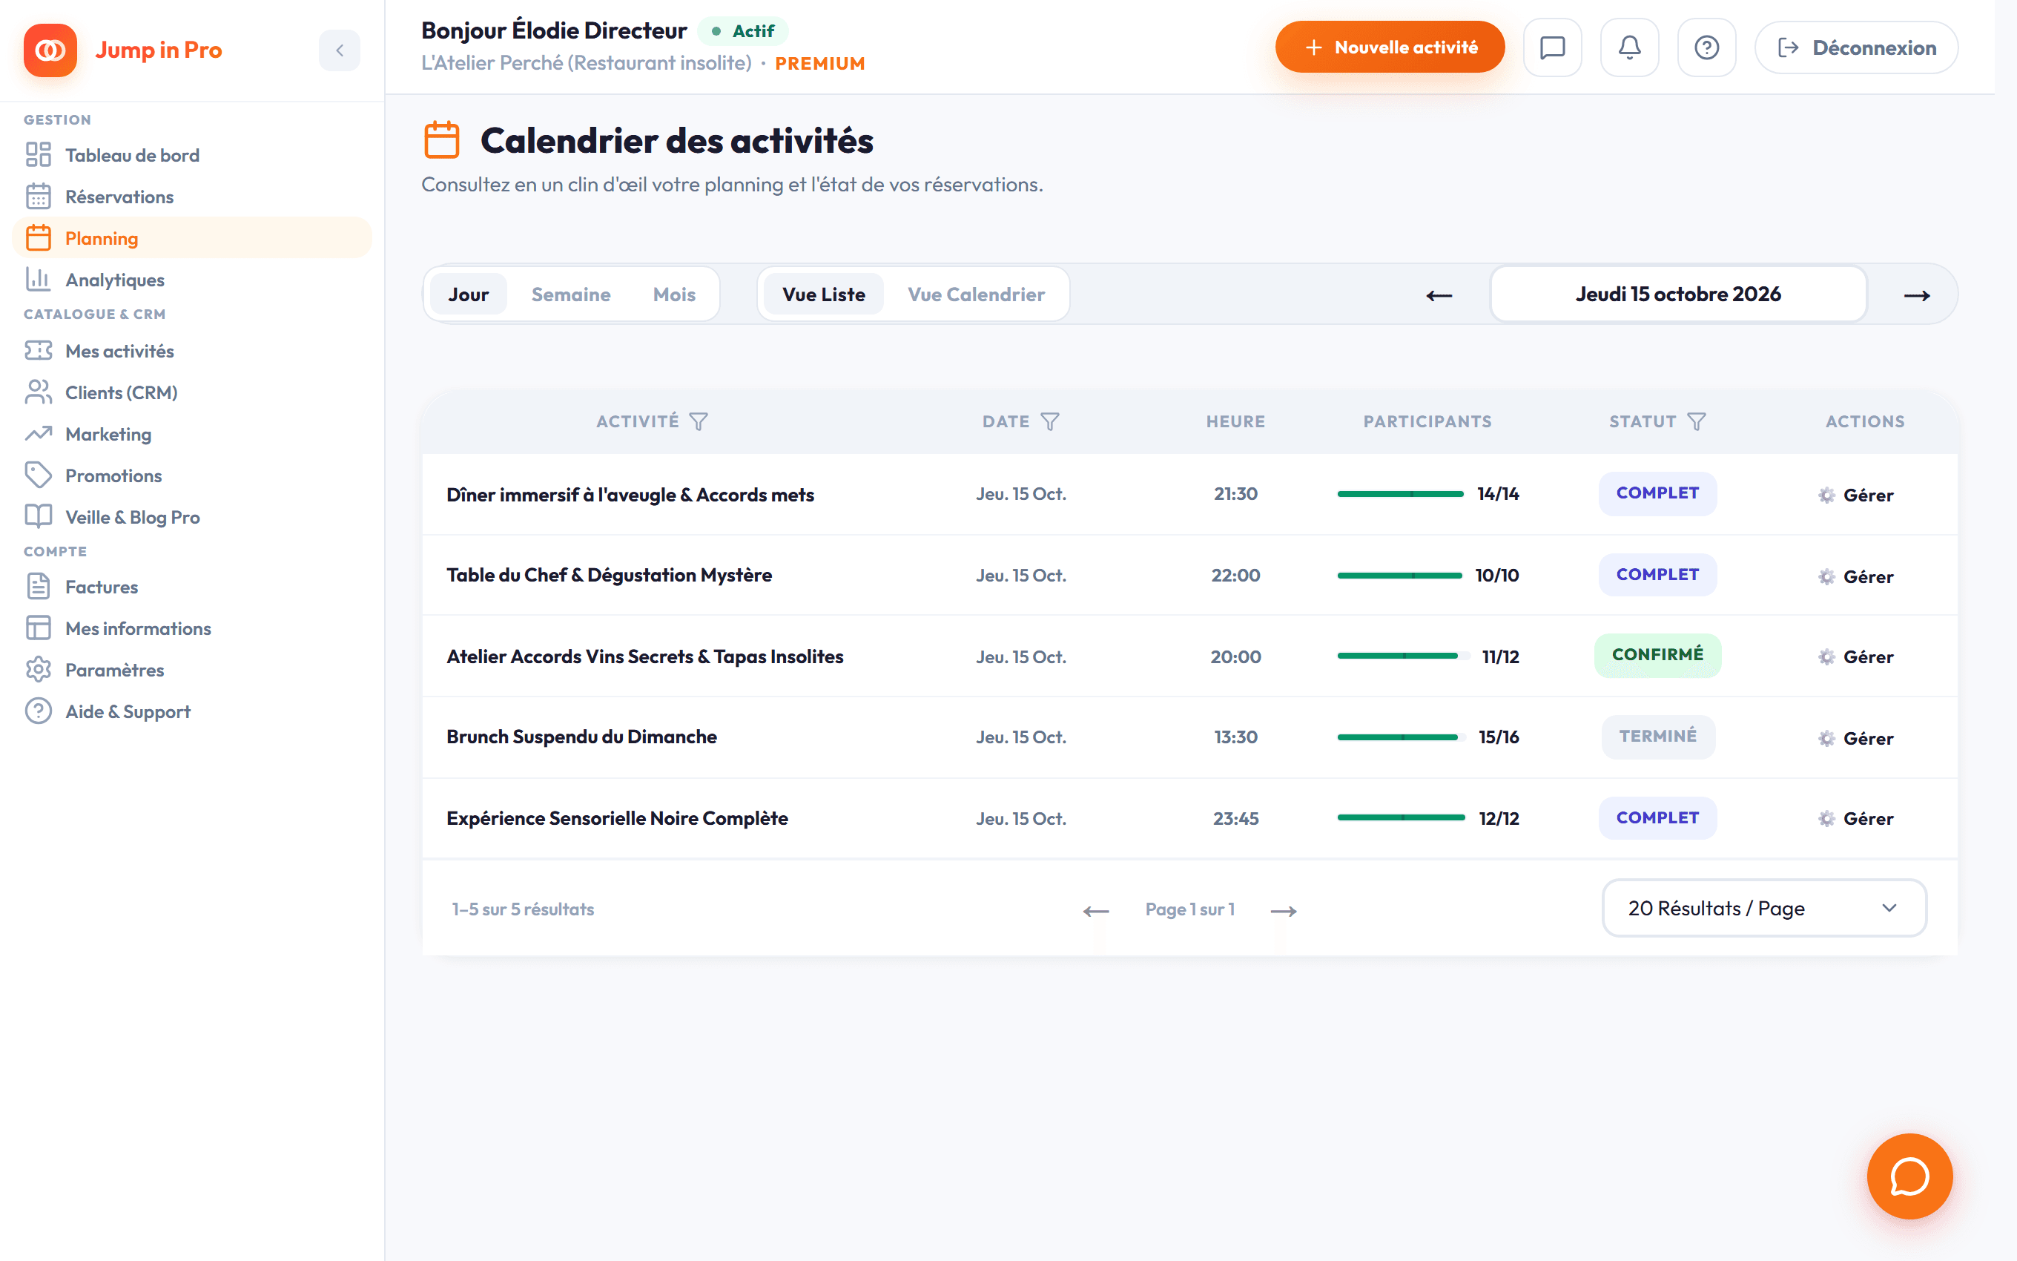The width and height of the screenshot is (2017, 1261).
Task: Click the calendar icon beside page title
Action: tap(442, 140)
